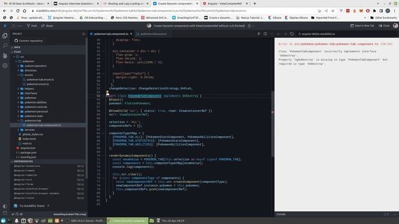This screenshot has width=399, height=224.
Task: Open tsconfig.json file
Action: coord(26,157)
